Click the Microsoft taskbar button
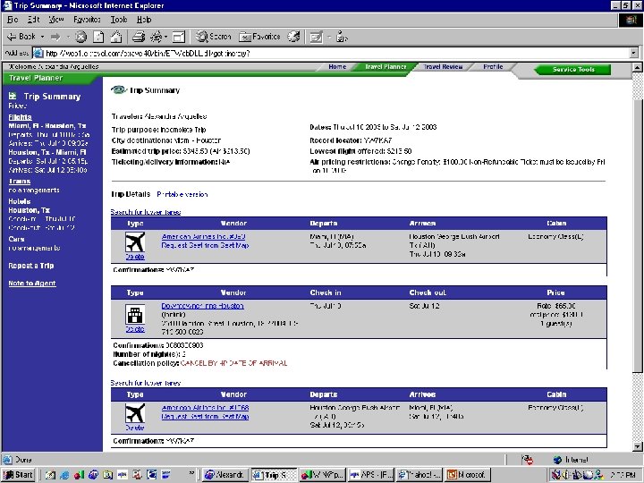The image size is (644, 483). (468, 475)
